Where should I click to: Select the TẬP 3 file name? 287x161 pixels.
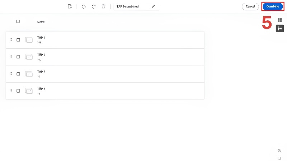(41, 72)
